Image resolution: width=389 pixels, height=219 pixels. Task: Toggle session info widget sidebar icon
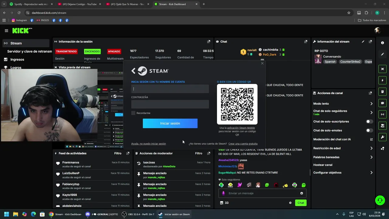pos(382,92)
